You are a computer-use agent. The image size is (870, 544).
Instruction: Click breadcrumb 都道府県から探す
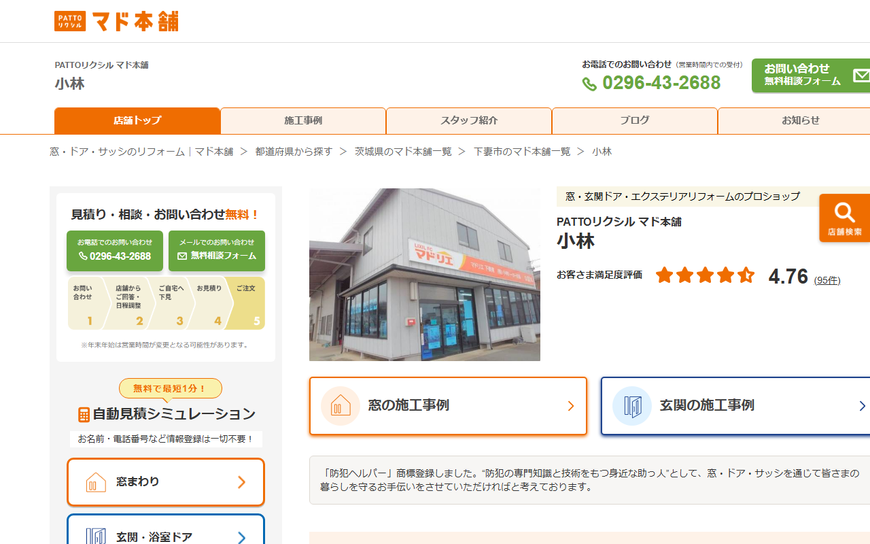click(x=294, y=152)
